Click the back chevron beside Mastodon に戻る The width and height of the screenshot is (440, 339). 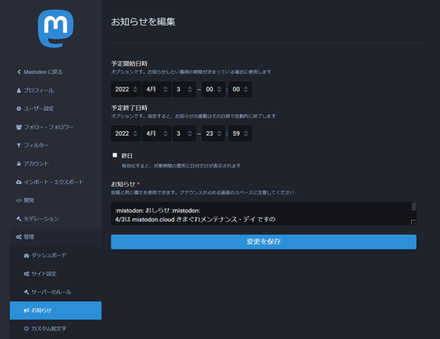18,72
